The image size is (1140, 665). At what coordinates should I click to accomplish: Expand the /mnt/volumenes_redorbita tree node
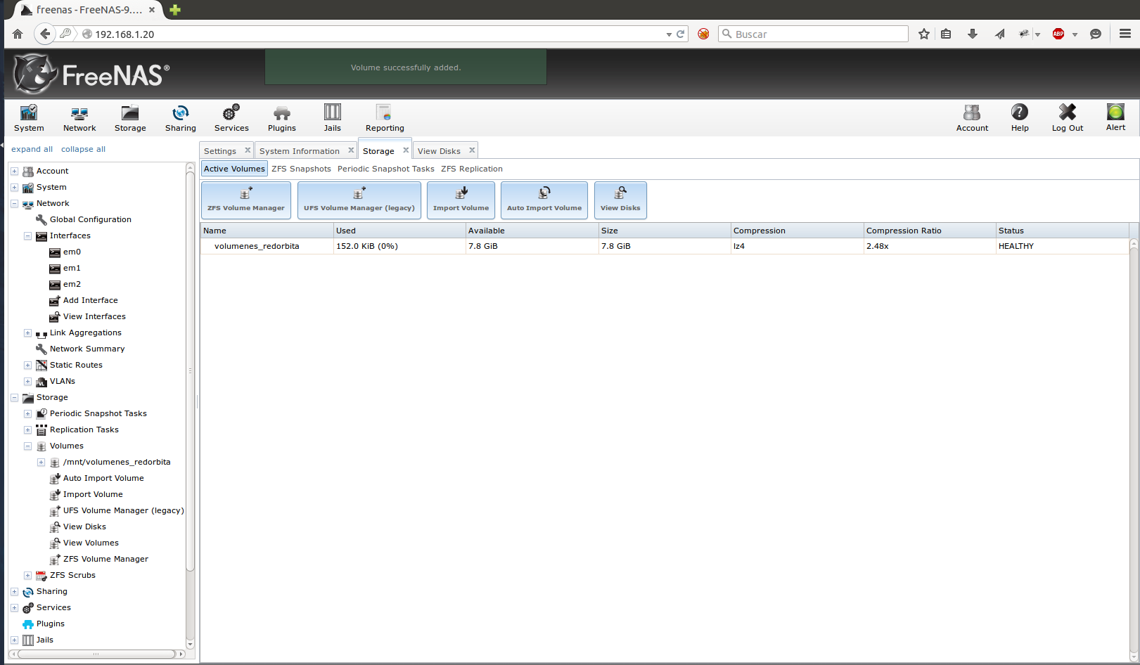coord(41,463)
